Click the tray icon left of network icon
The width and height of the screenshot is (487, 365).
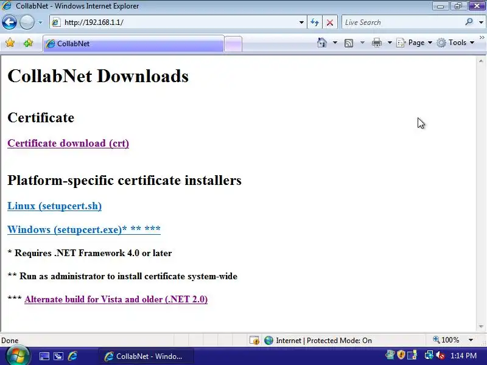[x=413, y=355]
